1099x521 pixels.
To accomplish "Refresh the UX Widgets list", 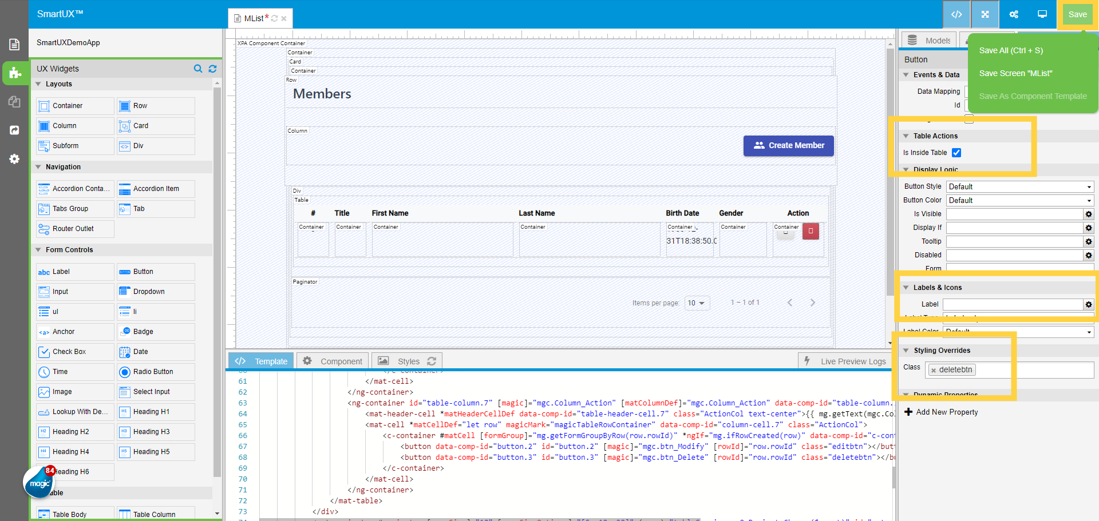I will pos(212,69).
